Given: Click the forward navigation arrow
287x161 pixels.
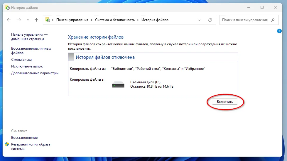Looking at the screenshot, I should pos(19,20).
